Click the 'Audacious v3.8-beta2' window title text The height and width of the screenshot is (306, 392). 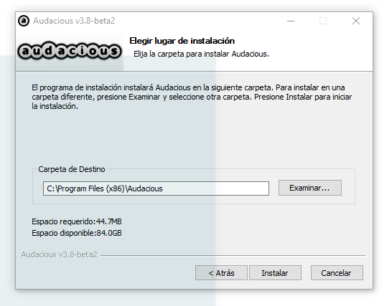(x=74, y=21)
